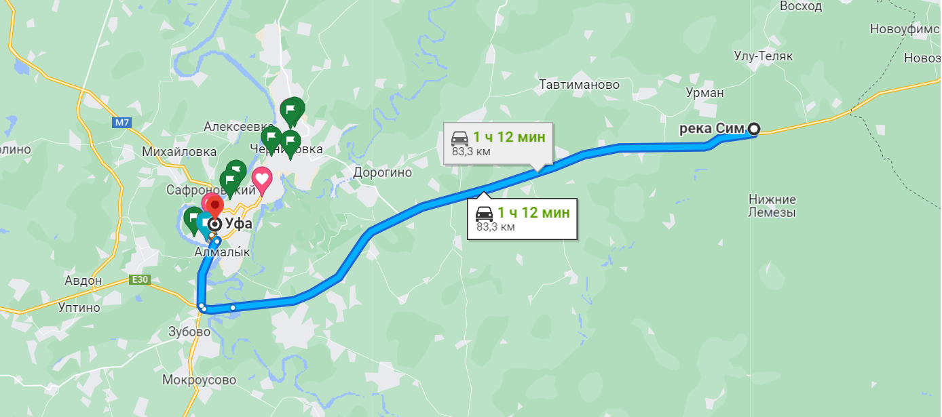This screenshot has width=942, height=417.
Task: Click the E30 highway badge
Action: pos(138,279)
